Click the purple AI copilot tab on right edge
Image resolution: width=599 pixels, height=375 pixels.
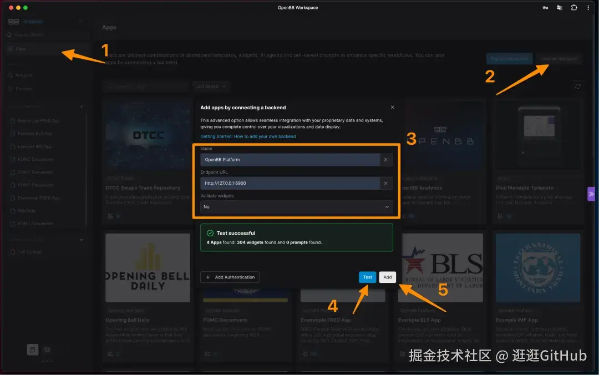pos(591,194)
